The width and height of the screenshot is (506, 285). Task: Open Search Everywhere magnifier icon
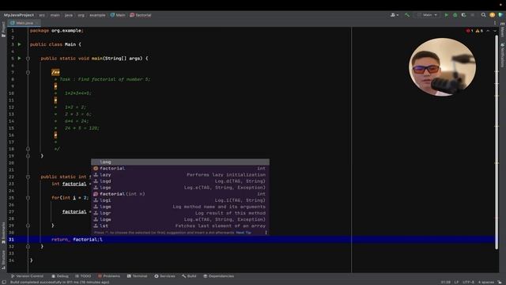483,15
